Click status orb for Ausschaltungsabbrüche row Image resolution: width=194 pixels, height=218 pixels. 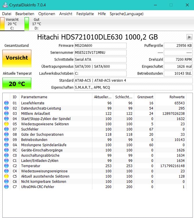pos(6,155)
